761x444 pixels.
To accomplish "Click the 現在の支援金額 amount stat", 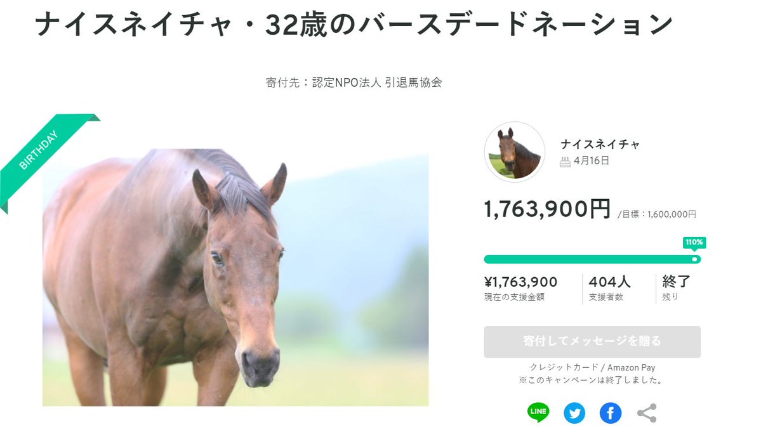I will [520, 282].
